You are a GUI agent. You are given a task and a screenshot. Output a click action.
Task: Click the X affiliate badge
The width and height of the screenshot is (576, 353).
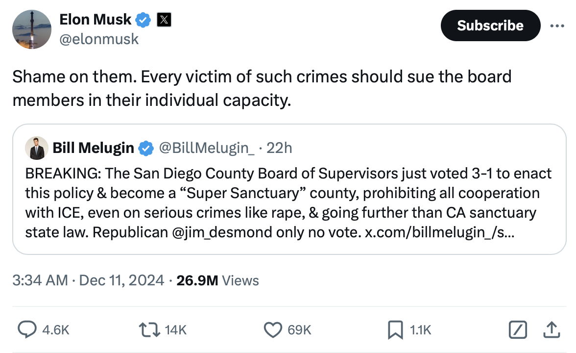pyautogui.click(x=164, y=20)
